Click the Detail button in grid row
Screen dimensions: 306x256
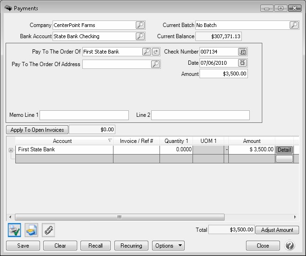(284, 150)
